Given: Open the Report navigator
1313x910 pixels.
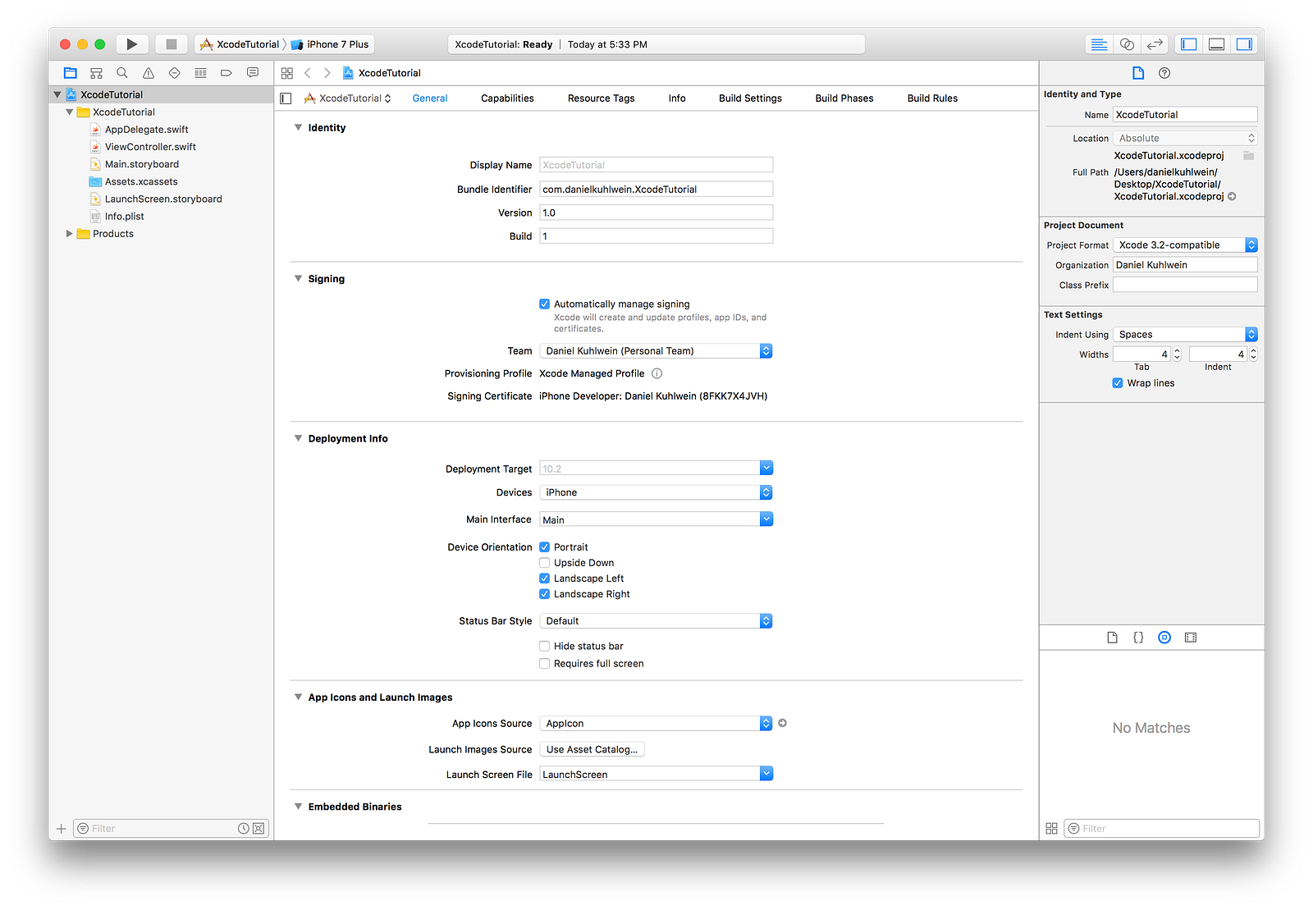Looking at the screenshot, I should 253,73.
